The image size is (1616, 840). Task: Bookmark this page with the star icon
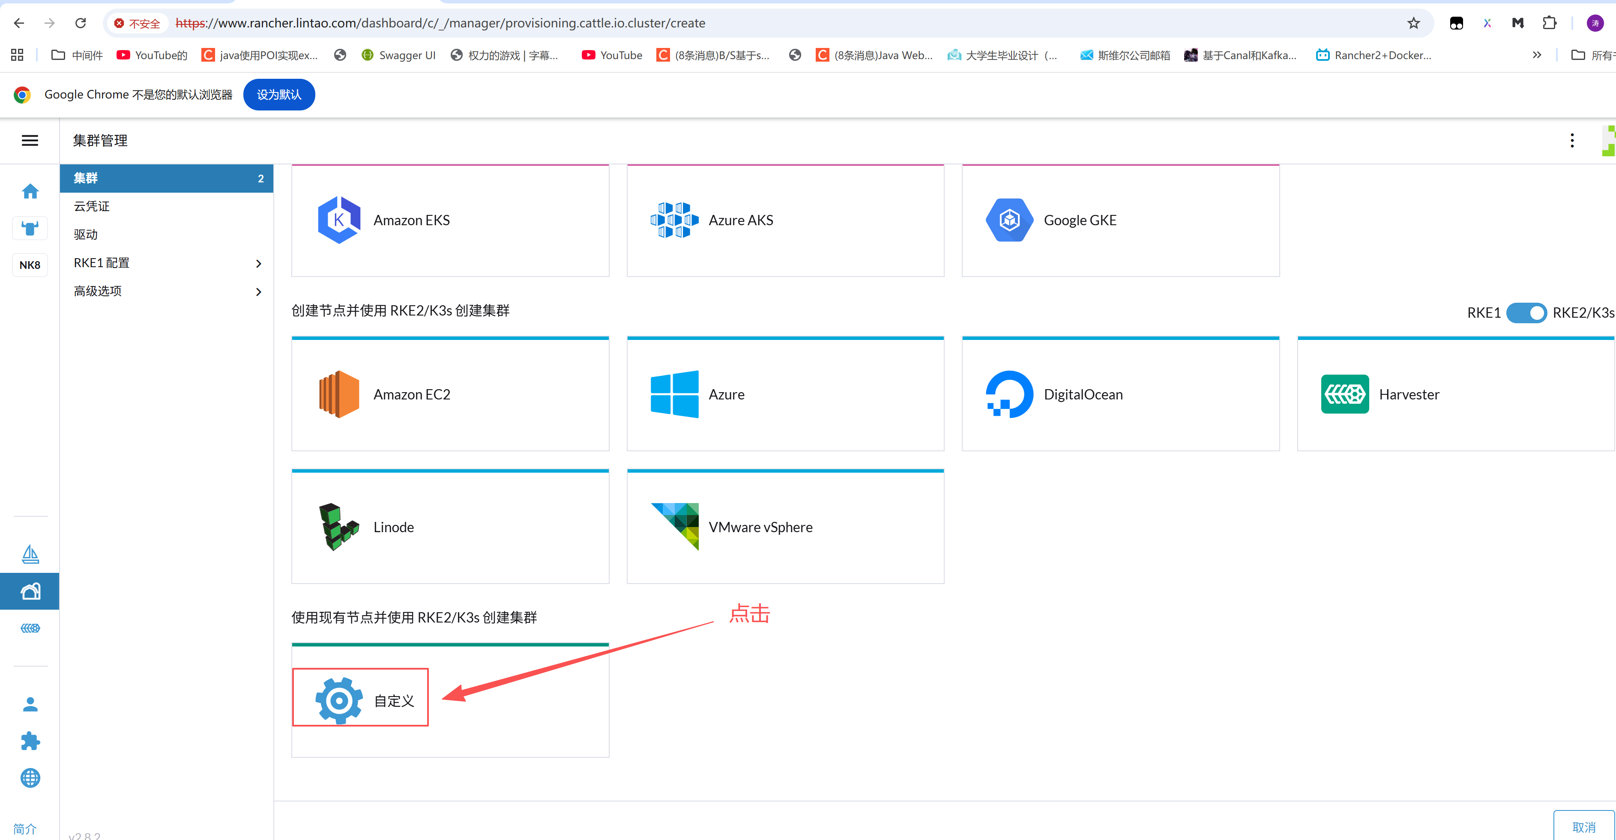1413,23
